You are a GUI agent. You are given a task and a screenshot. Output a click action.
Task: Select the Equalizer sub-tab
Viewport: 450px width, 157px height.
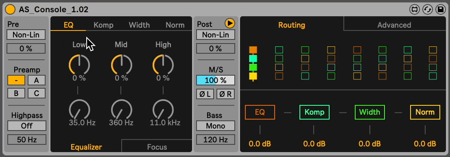86,147
